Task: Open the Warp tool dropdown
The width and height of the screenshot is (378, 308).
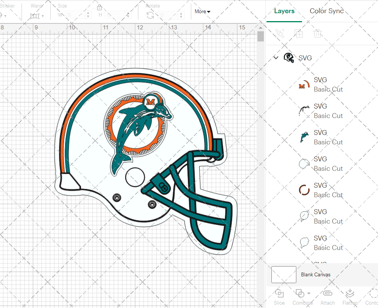Action: pyautogui.click(x=37, y=16)
